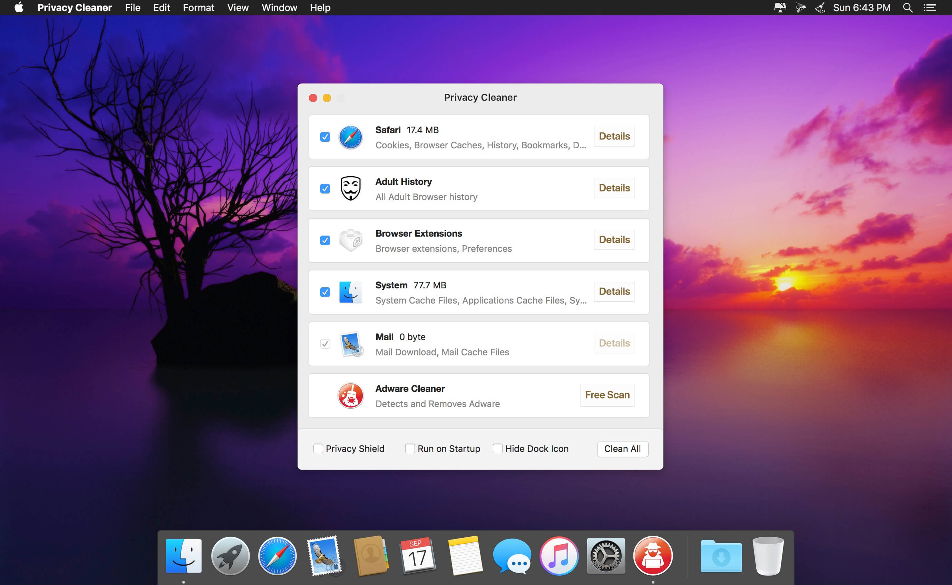Open the Trash in the Dock
Image resolution: width=952 pixels, height=585 pixels.
[x=768, y=556]
